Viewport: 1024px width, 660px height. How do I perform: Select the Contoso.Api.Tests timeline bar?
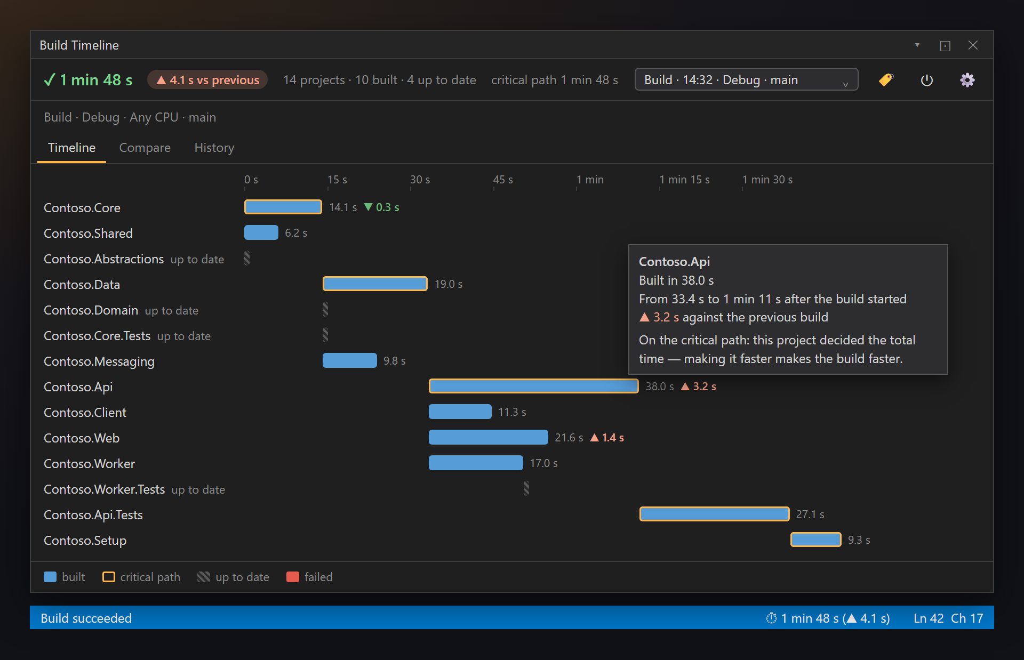coord(715,514)
